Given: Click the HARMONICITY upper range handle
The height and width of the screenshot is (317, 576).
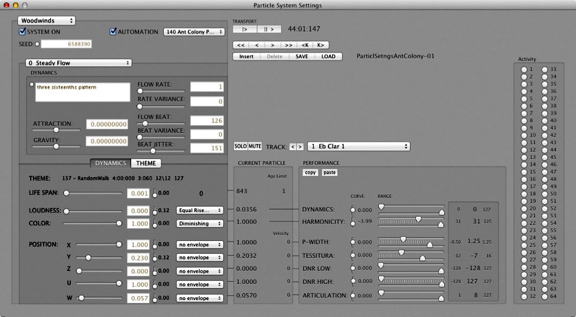Looking at the screenshot, I should 418,220.
